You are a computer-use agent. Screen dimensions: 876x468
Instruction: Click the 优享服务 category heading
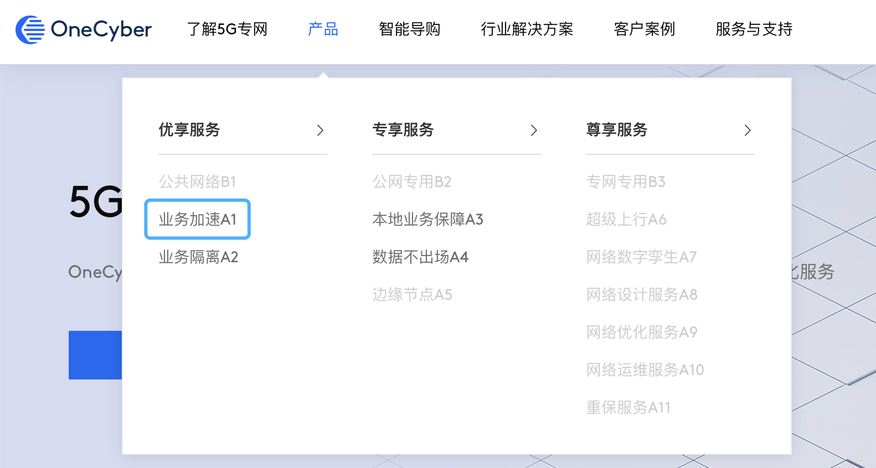(189, 130)
